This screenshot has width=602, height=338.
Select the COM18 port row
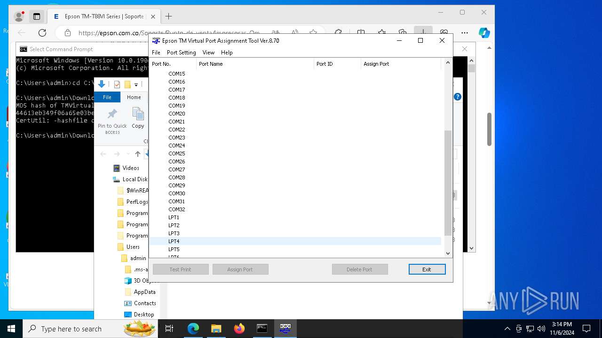pyautogui.click(x=295, y=98)
